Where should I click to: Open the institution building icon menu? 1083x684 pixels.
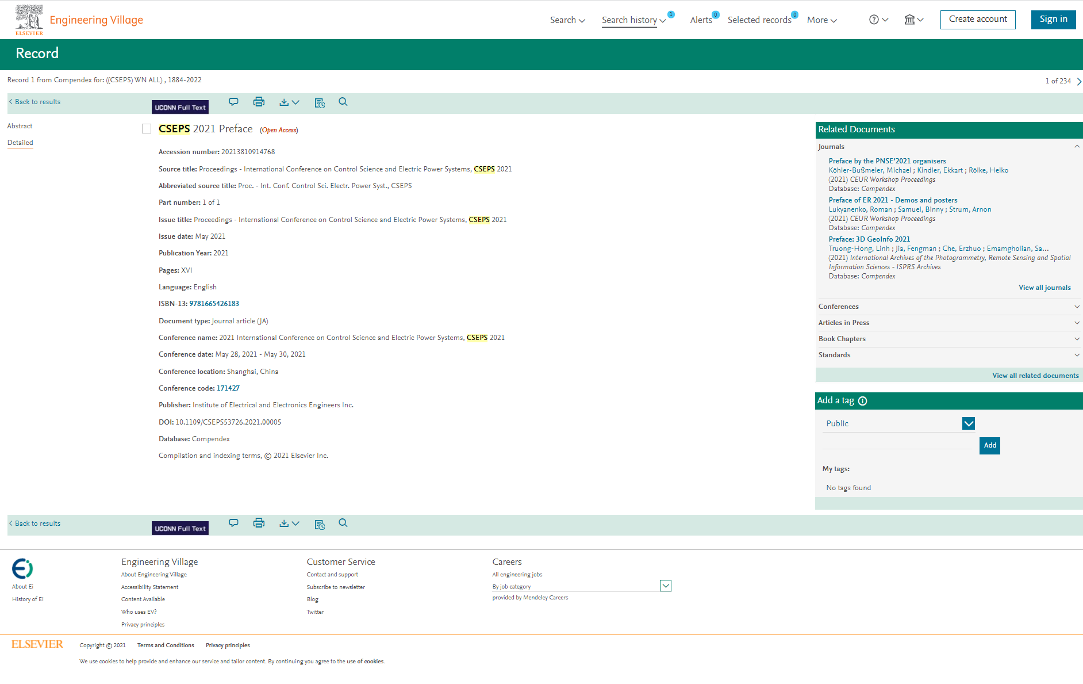pos(913,20)
